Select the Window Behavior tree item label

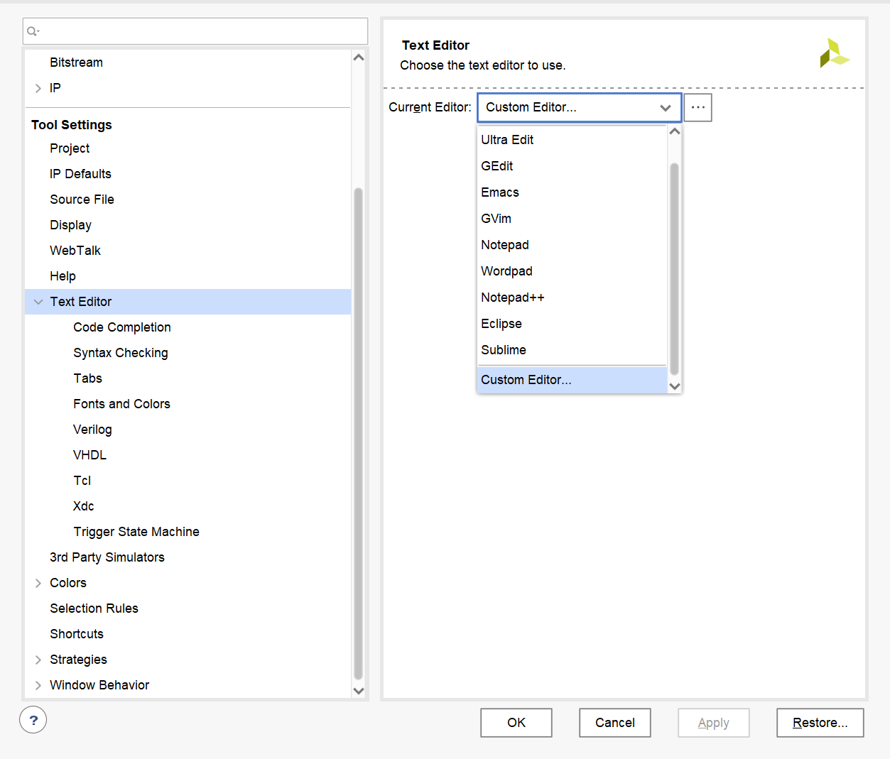[99, 685]
